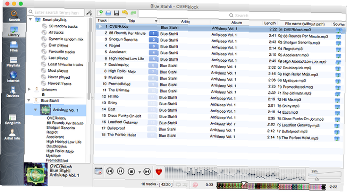Love this track with heart icon

159,172
